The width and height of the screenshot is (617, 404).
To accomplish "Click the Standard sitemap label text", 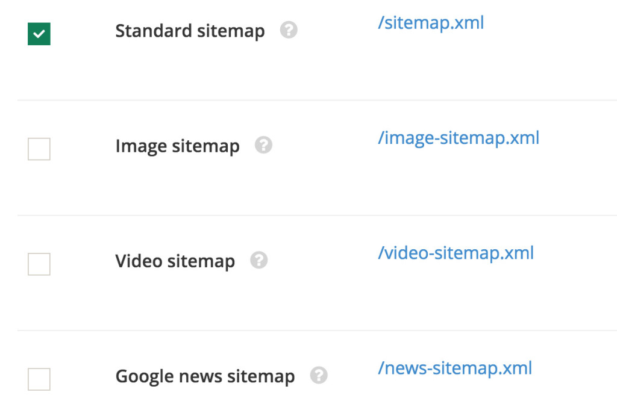I will point(190,31).
